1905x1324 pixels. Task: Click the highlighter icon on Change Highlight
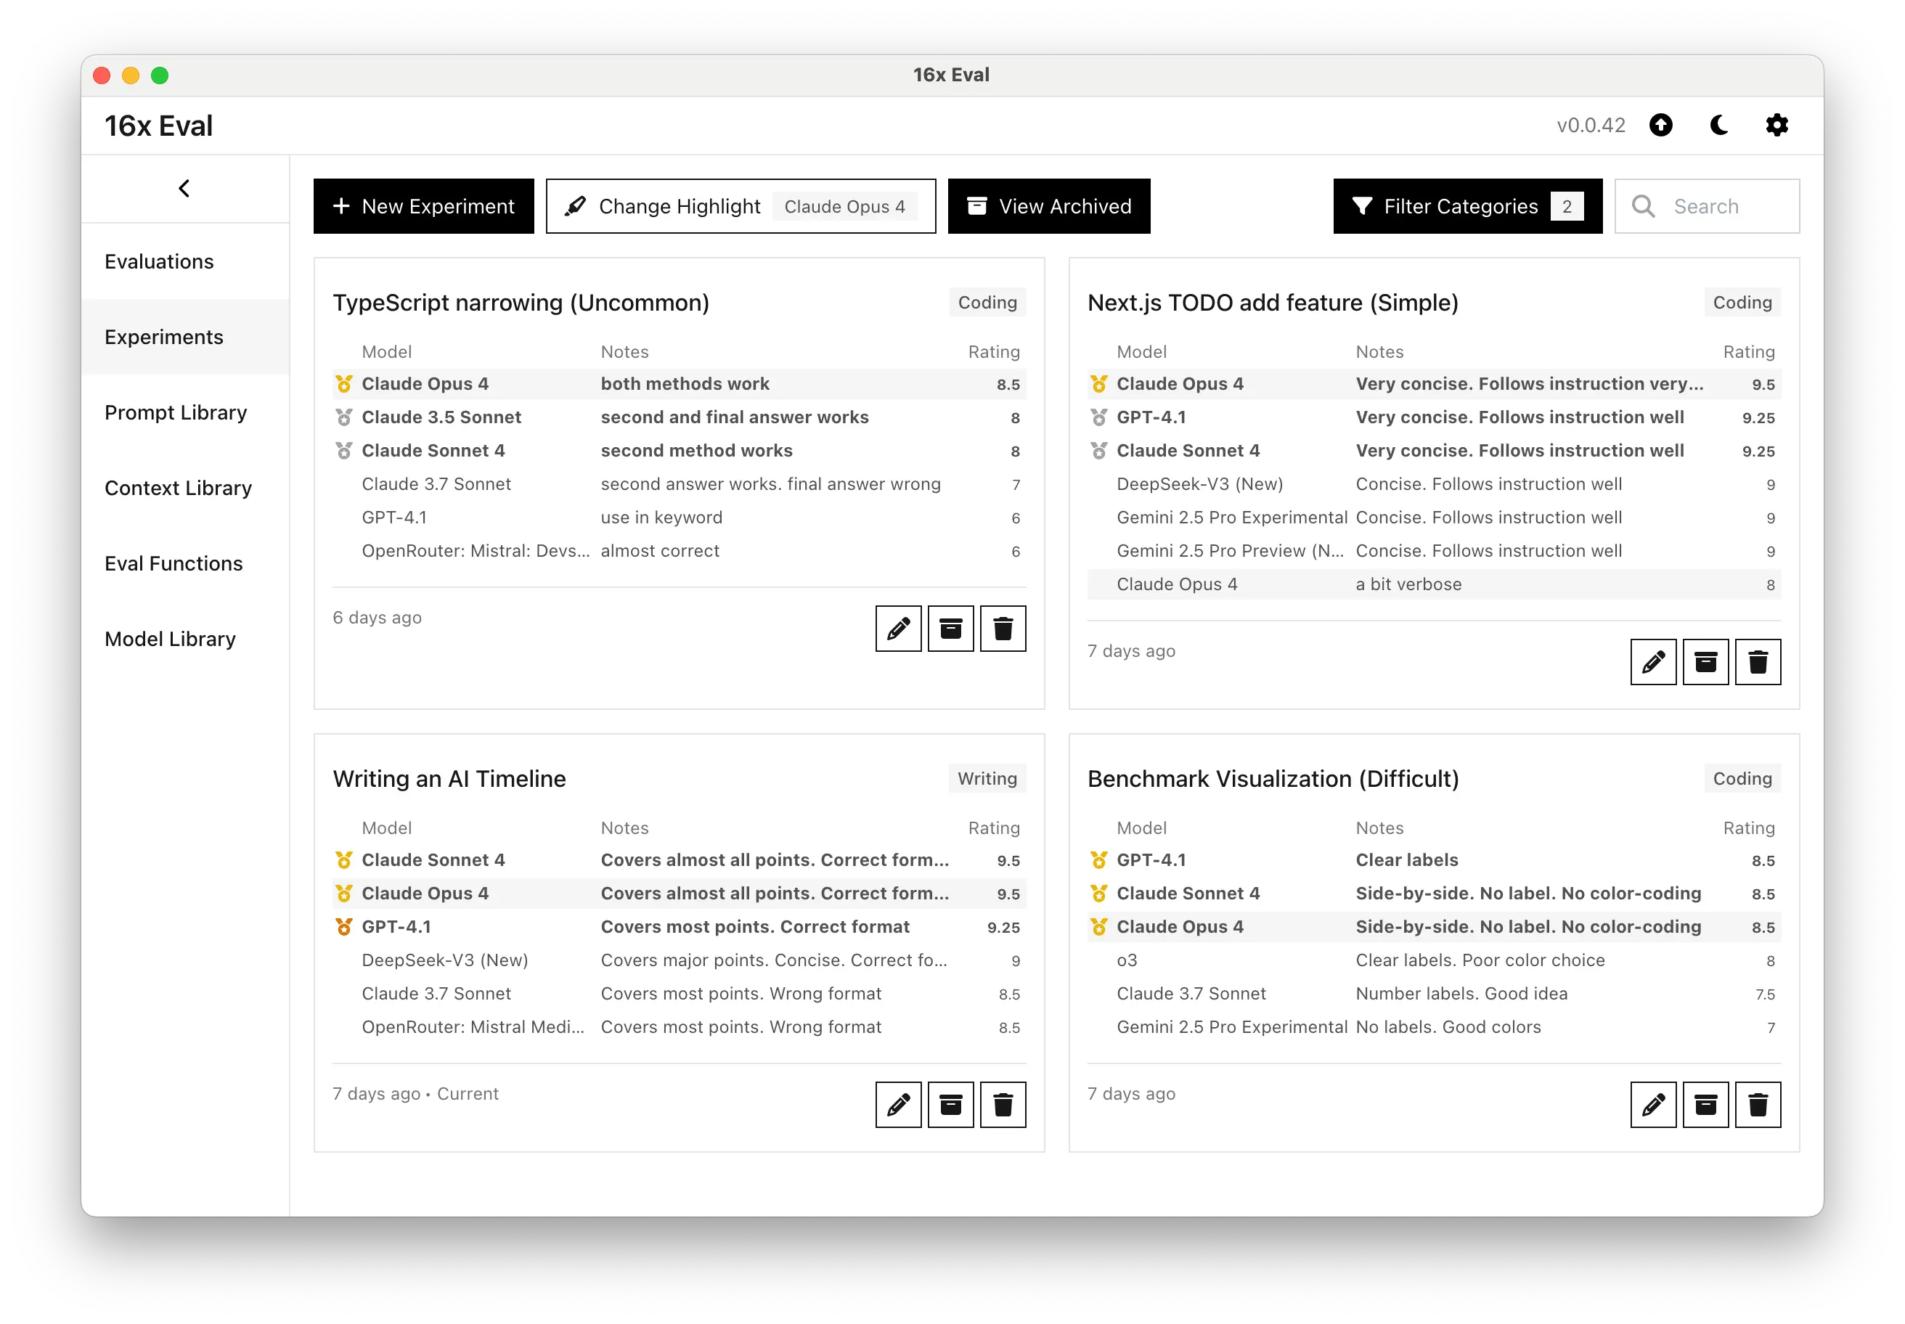pos(575,205)
